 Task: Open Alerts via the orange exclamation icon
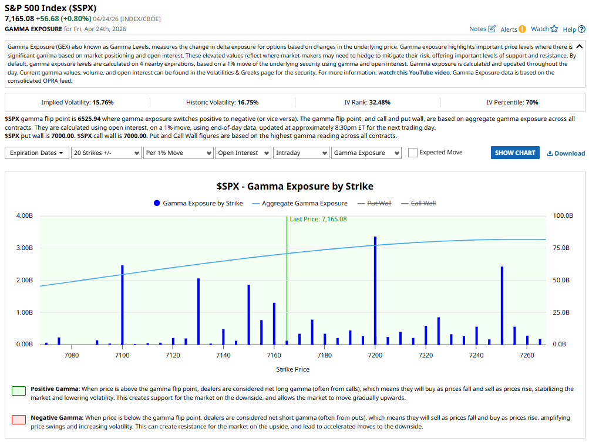tap(522, 29)
